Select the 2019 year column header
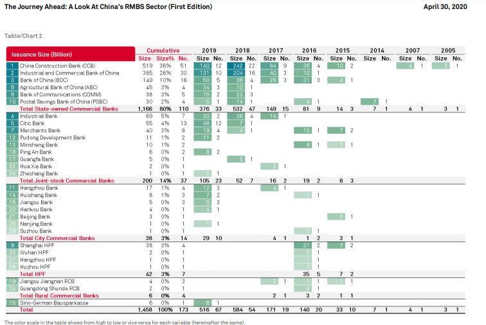Image resolution: width=486 pixels, height=325 pixels. [209, 50]
